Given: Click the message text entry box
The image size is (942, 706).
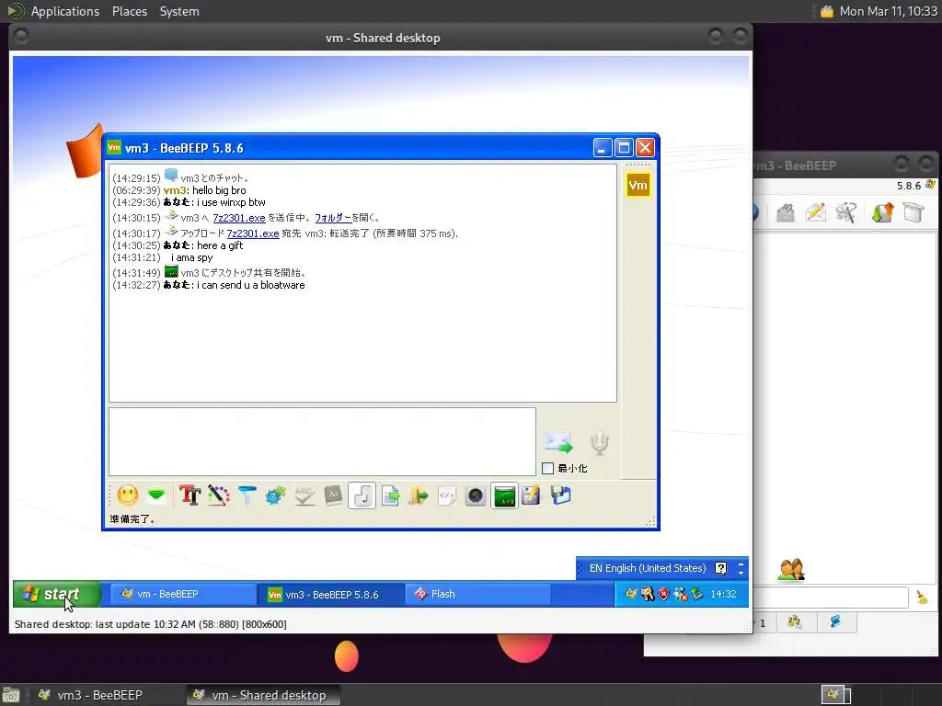Looking at the screenshot, I should tap(322, 441).
